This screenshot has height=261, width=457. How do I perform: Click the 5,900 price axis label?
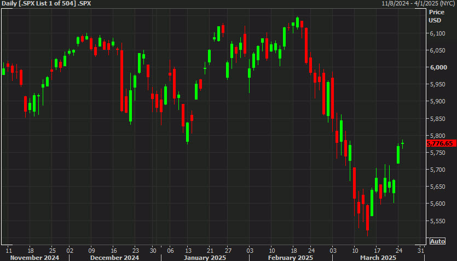pyautogui.click(x=438, y=101)
